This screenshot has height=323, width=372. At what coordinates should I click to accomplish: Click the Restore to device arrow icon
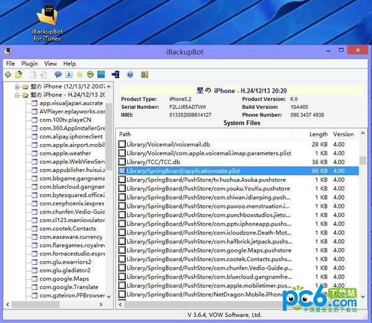115,75
